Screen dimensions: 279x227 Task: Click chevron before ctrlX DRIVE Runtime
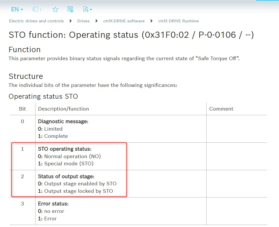tap(151, 21)
